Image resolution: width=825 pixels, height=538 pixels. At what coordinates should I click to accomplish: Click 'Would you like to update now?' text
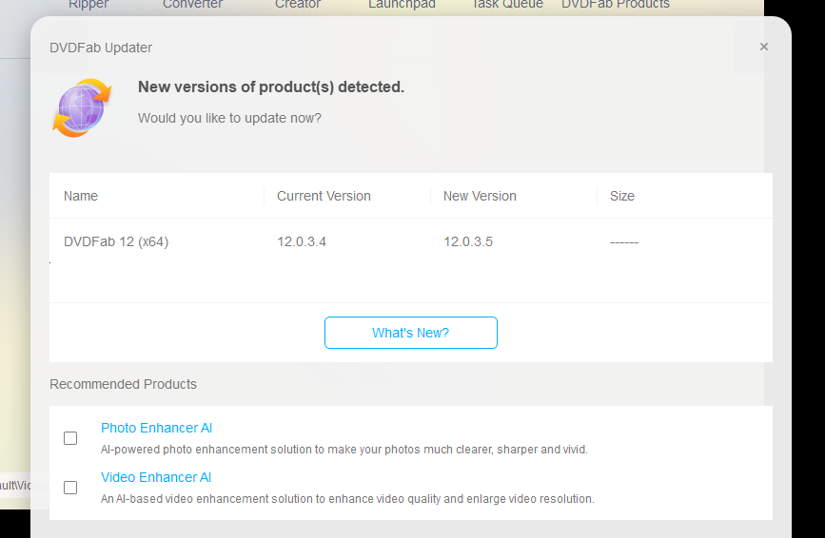[229, 118]
